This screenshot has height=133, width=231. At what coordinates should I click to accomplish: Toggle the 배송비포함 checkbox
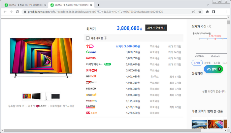click(88, 38)
